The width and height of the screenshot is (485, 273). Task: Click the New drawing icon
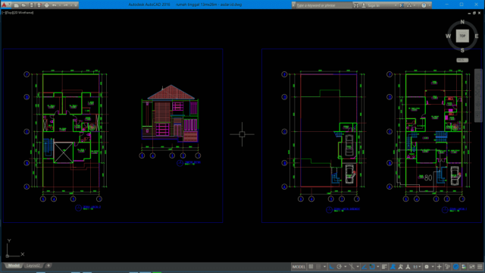tap(17, 5)
